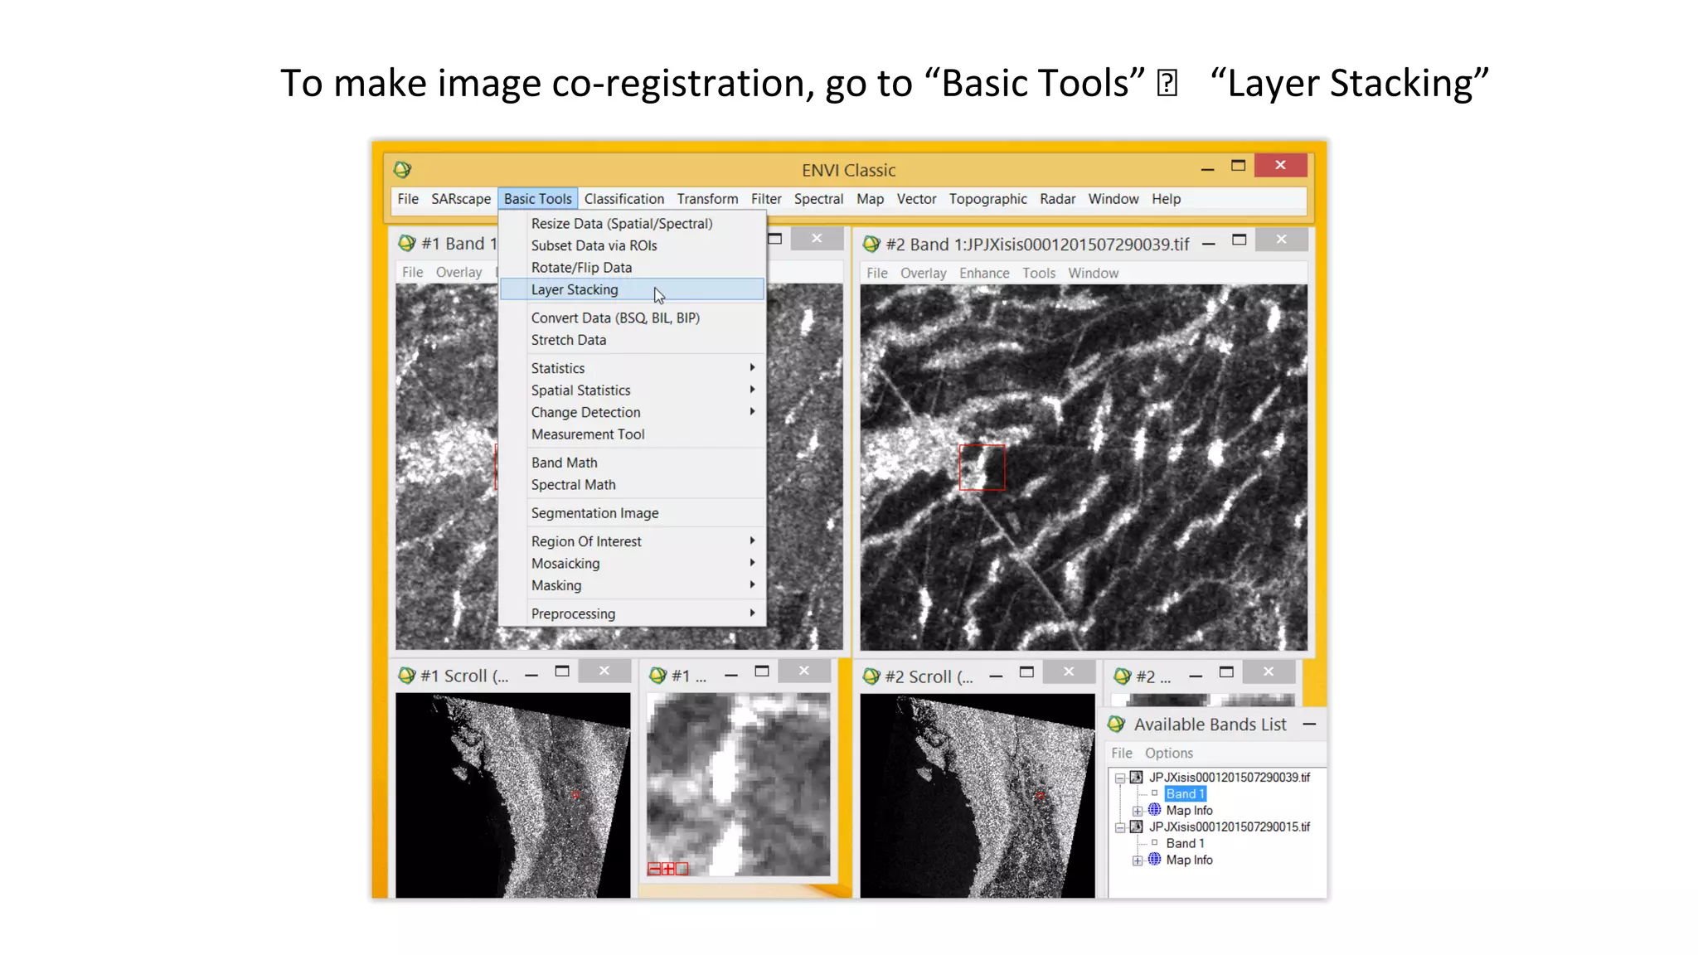This screenshot has height=955, width=1698.
Task: Open the Statistics submenu
Action: coord(632,368)
